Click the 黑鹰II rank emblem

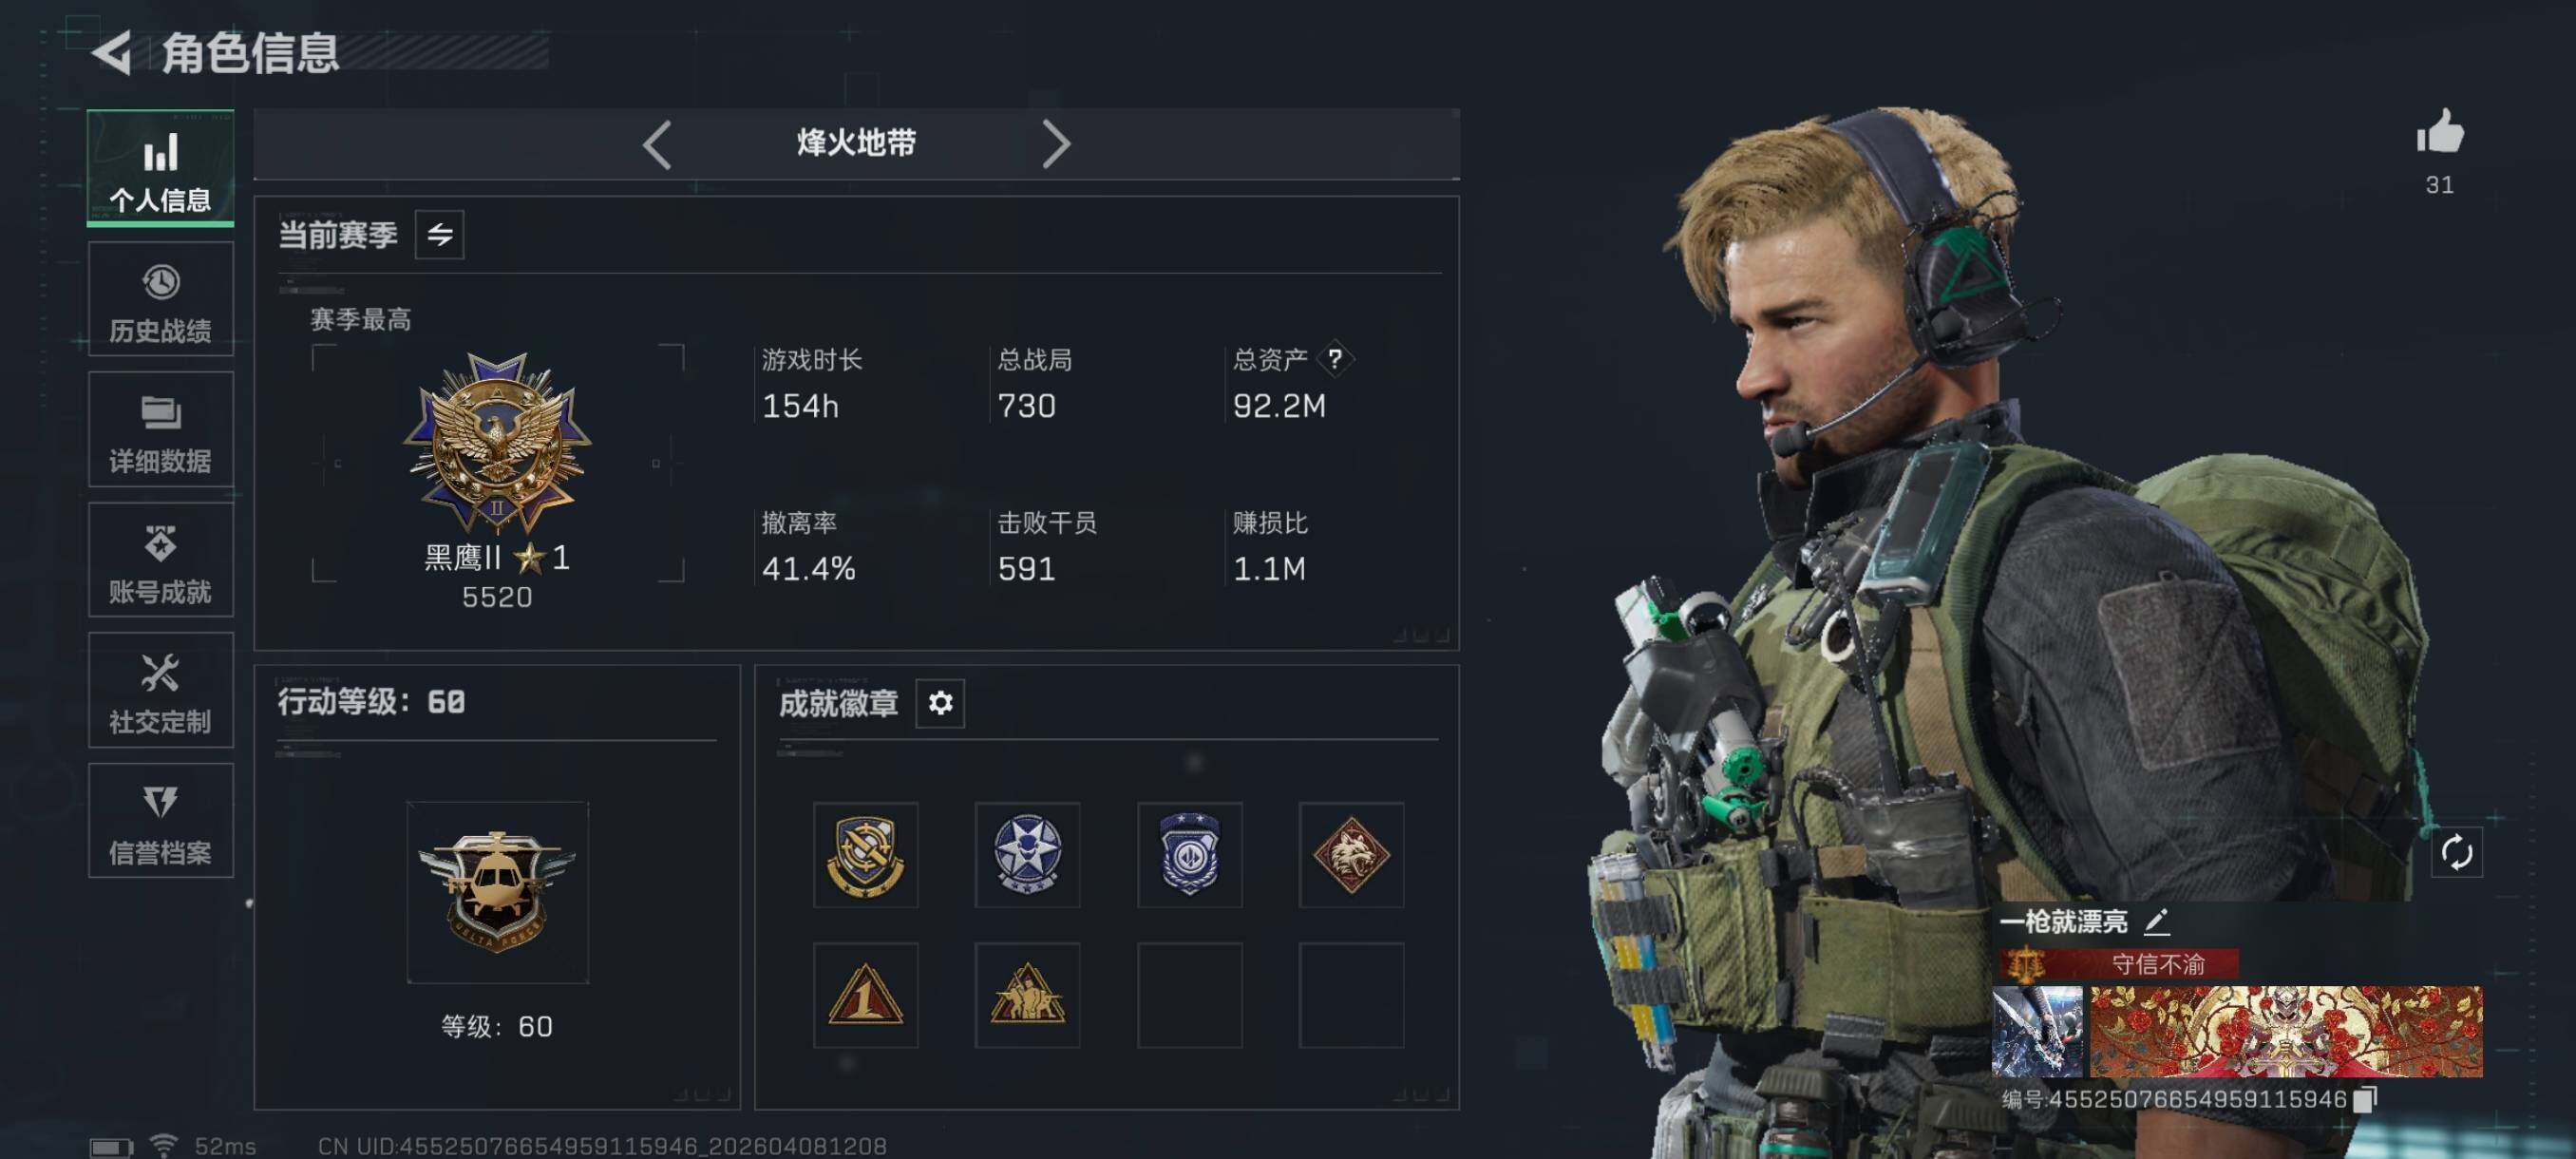coord(497,440)
